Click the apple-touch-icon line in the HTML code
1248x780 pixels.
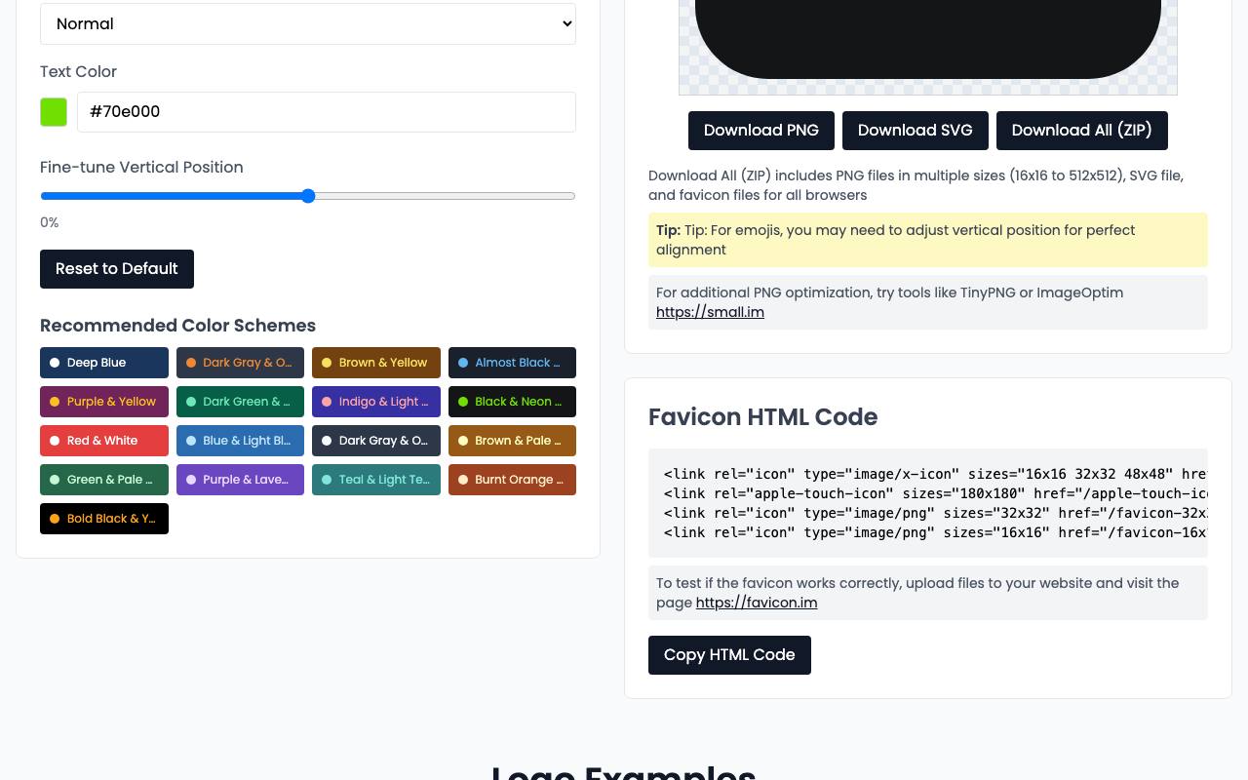click(936, 493)
